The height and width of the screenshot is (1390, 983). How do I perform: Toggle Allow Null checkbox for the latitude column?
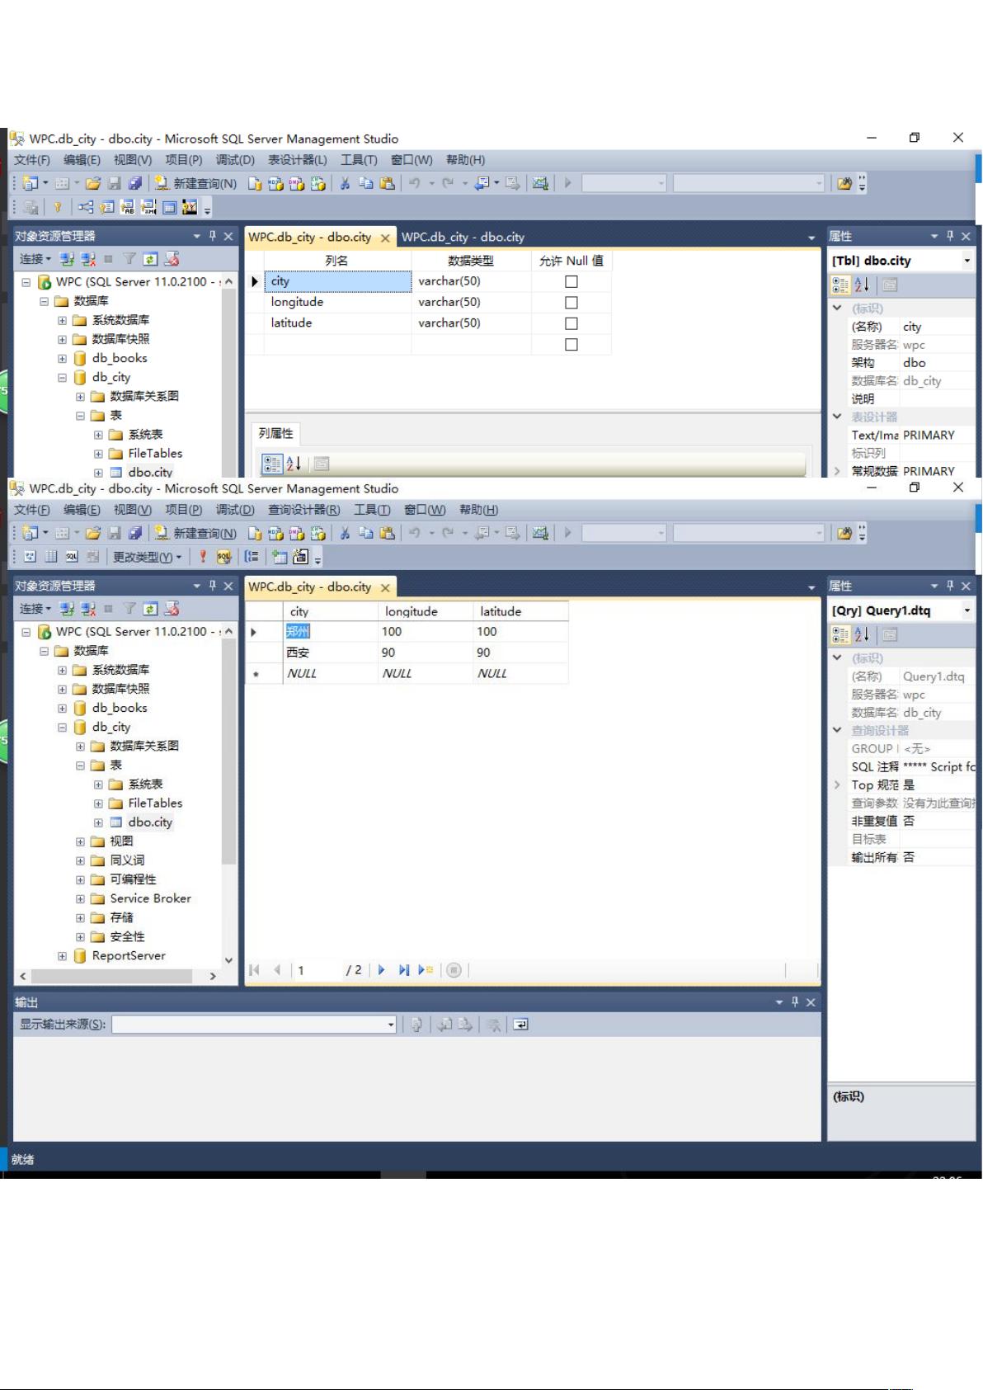click(571, 323)
